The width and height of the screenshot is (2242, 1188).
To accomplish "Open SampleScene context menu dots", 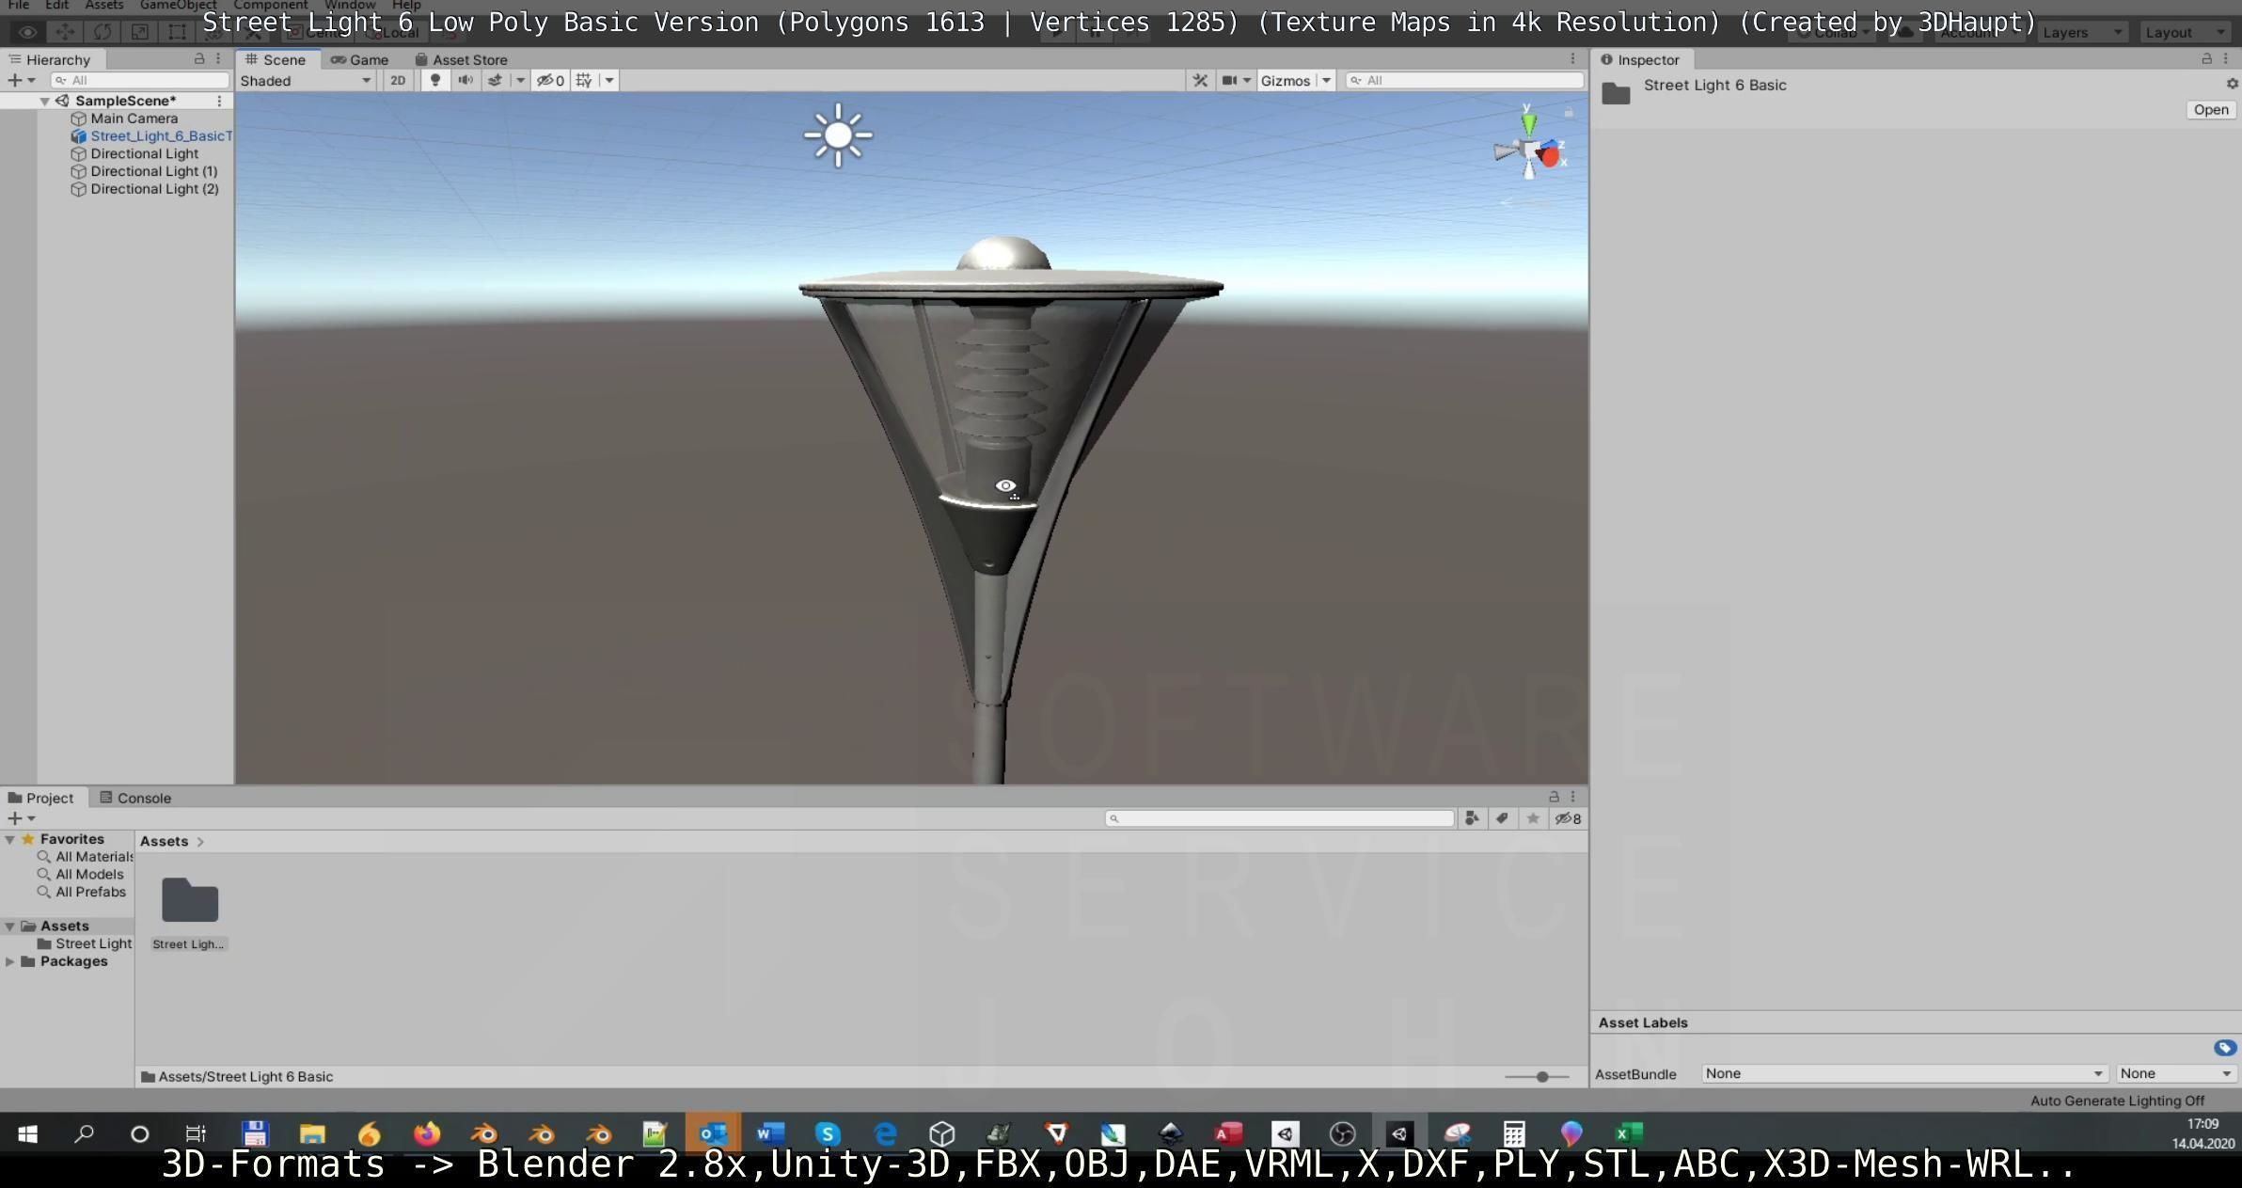I will tap(219, 101).
